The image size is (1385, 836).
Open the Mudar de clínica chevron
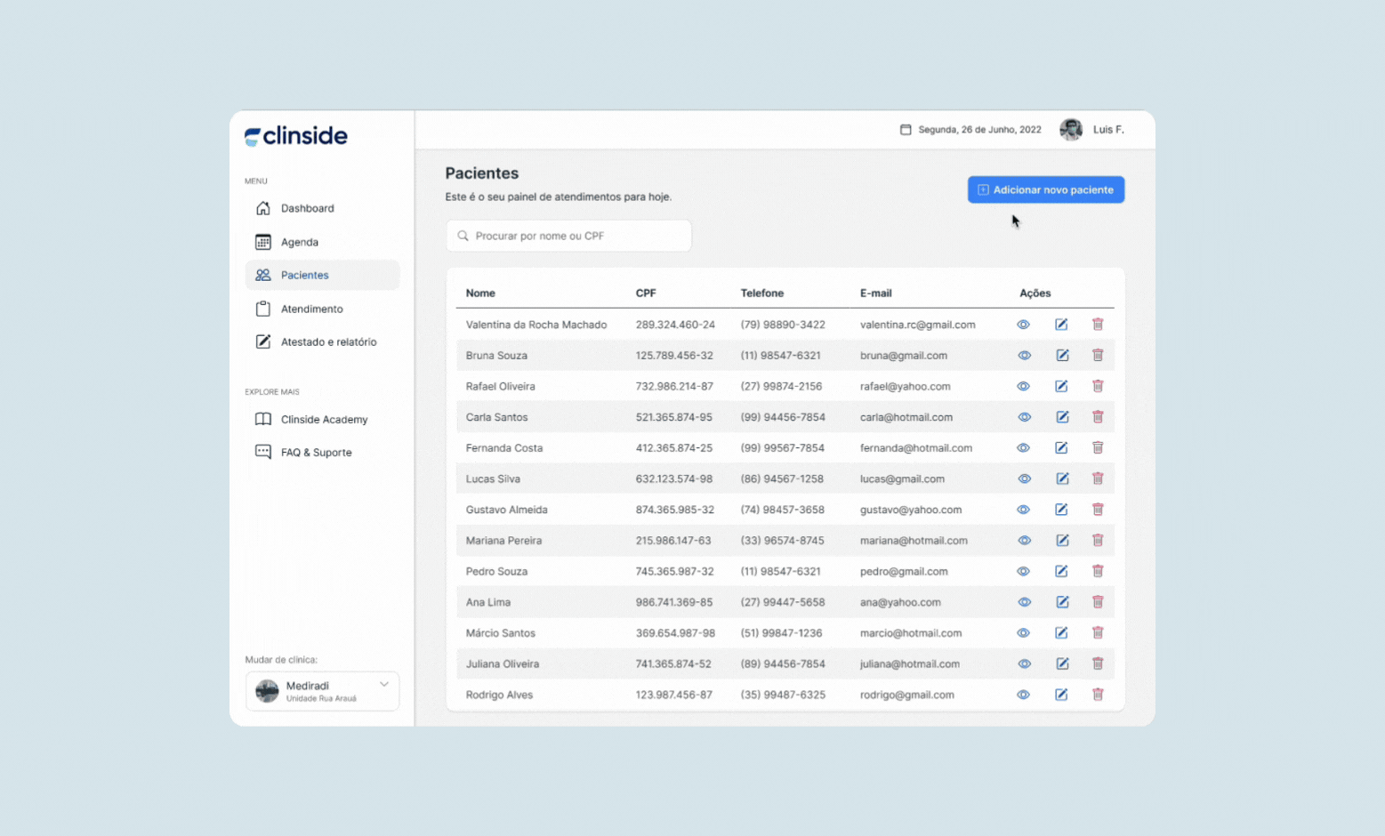[x=383, y=685]
